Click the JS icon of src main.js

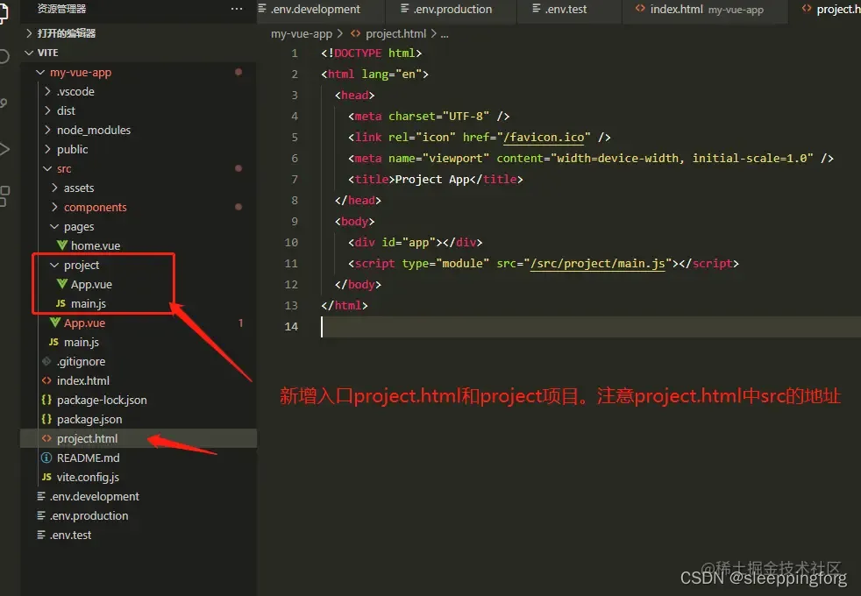point(53,342)
